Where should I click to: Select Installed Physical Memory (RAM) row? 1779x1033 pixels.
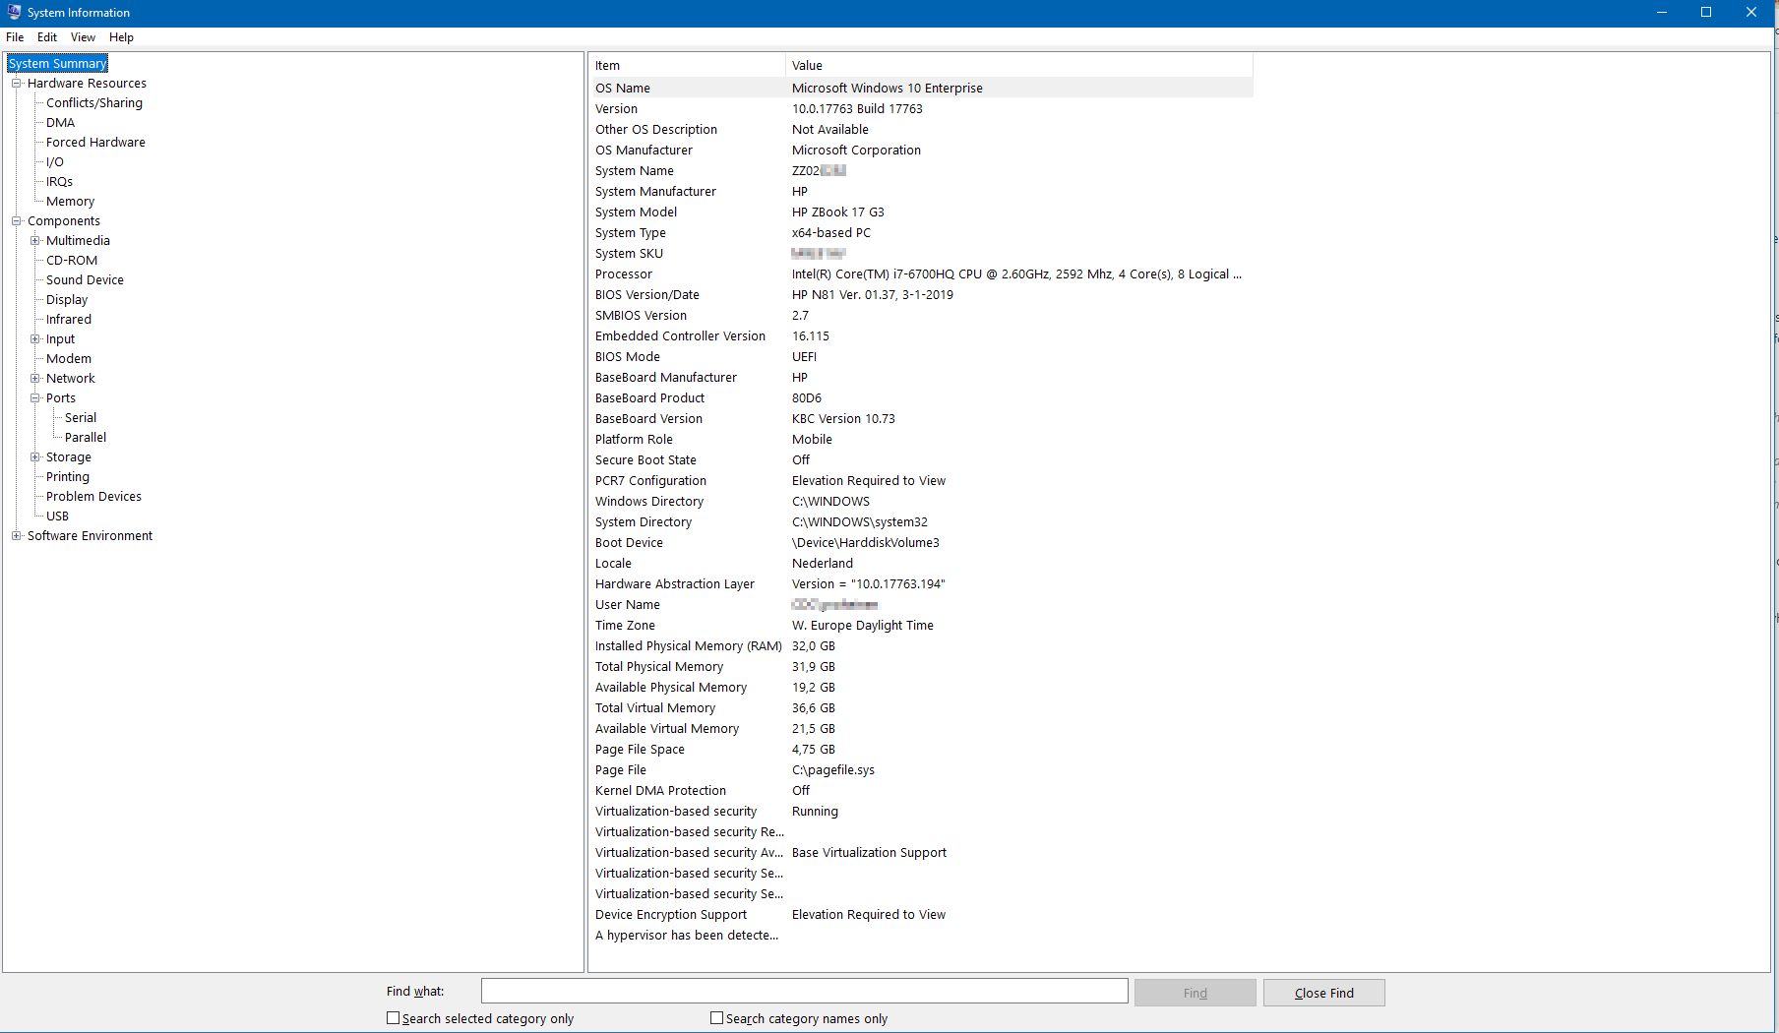pos(921,646)
